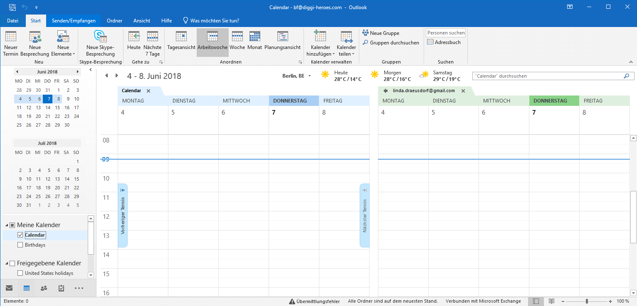Collapse the ribbon with the arrow
637x306 pixels.
click(631, 62)
